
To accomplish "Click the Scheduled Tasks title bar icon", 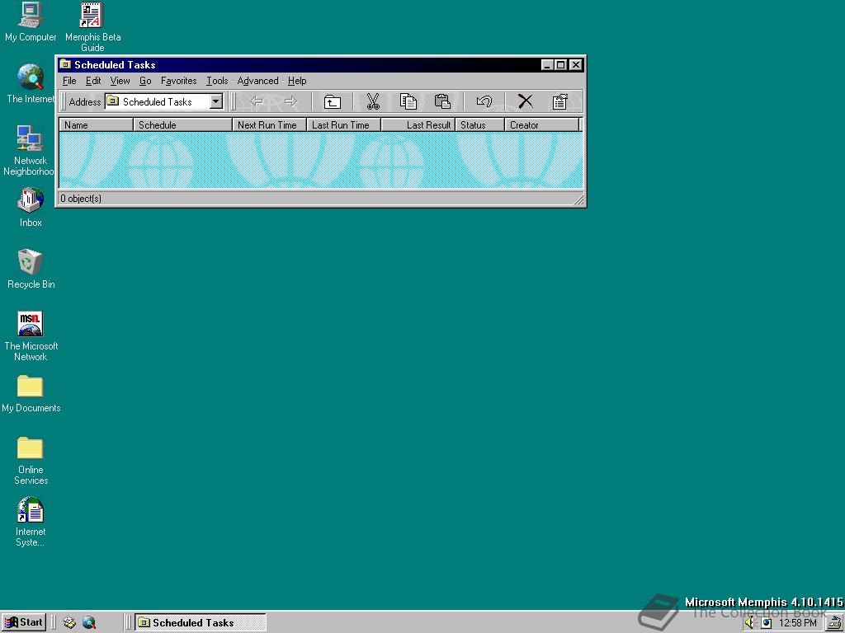I will tap(65, 64).
